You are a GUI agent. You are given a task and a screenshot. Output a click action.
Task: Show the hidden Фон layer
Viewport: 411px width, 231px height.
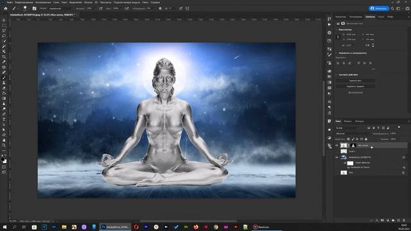(337, 173)
